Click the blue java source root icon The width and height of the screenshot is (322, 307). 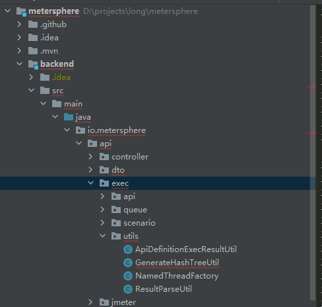(69, 117)
